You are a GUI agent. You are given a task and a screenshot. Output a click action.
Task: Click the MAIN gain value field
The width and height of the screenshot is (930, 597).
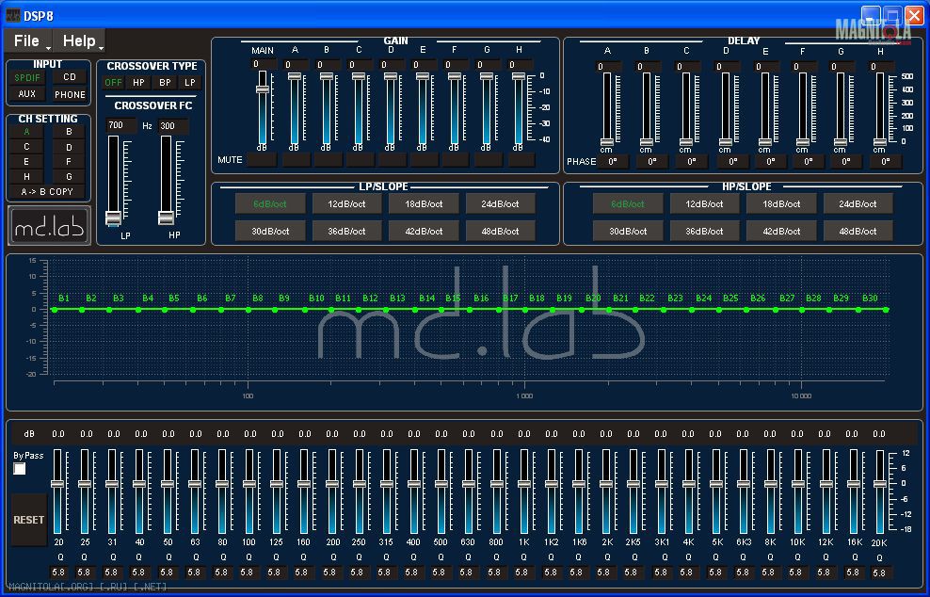coord(263,64)
